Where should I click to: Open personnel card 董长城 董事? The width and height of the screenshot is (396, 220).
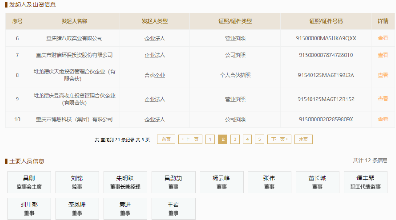click(318, 182)
